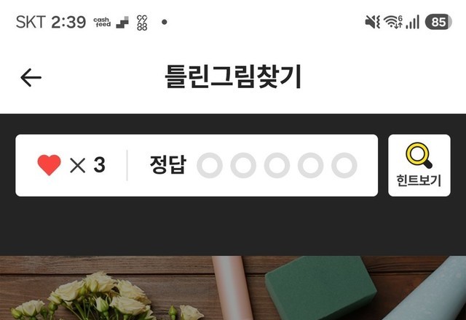This screenshot has height=320, width=466.
Task: Tap the muted sound status icon
Action: (x=373, y=23)
